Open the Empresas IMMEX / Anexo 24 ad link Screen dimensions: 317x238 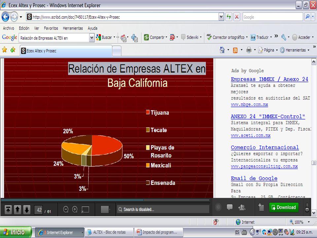(x=269, y=79)
